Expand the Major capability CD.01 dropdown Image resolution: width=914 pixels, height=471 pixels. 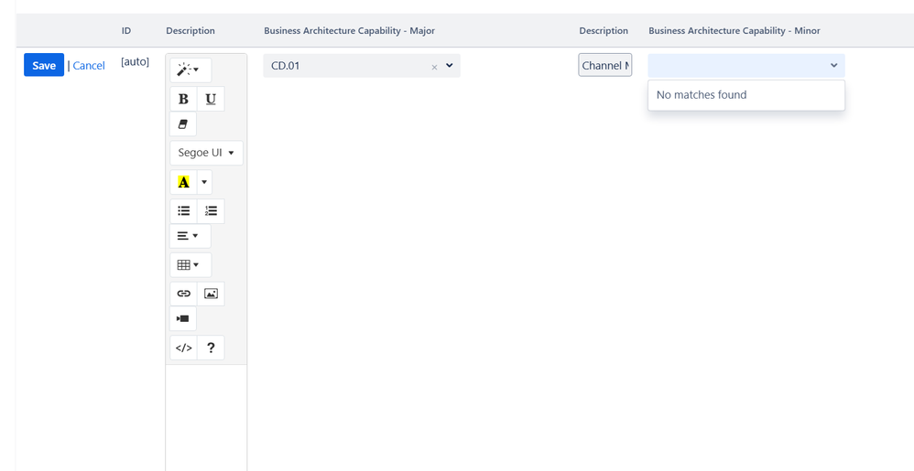point(450,65)
